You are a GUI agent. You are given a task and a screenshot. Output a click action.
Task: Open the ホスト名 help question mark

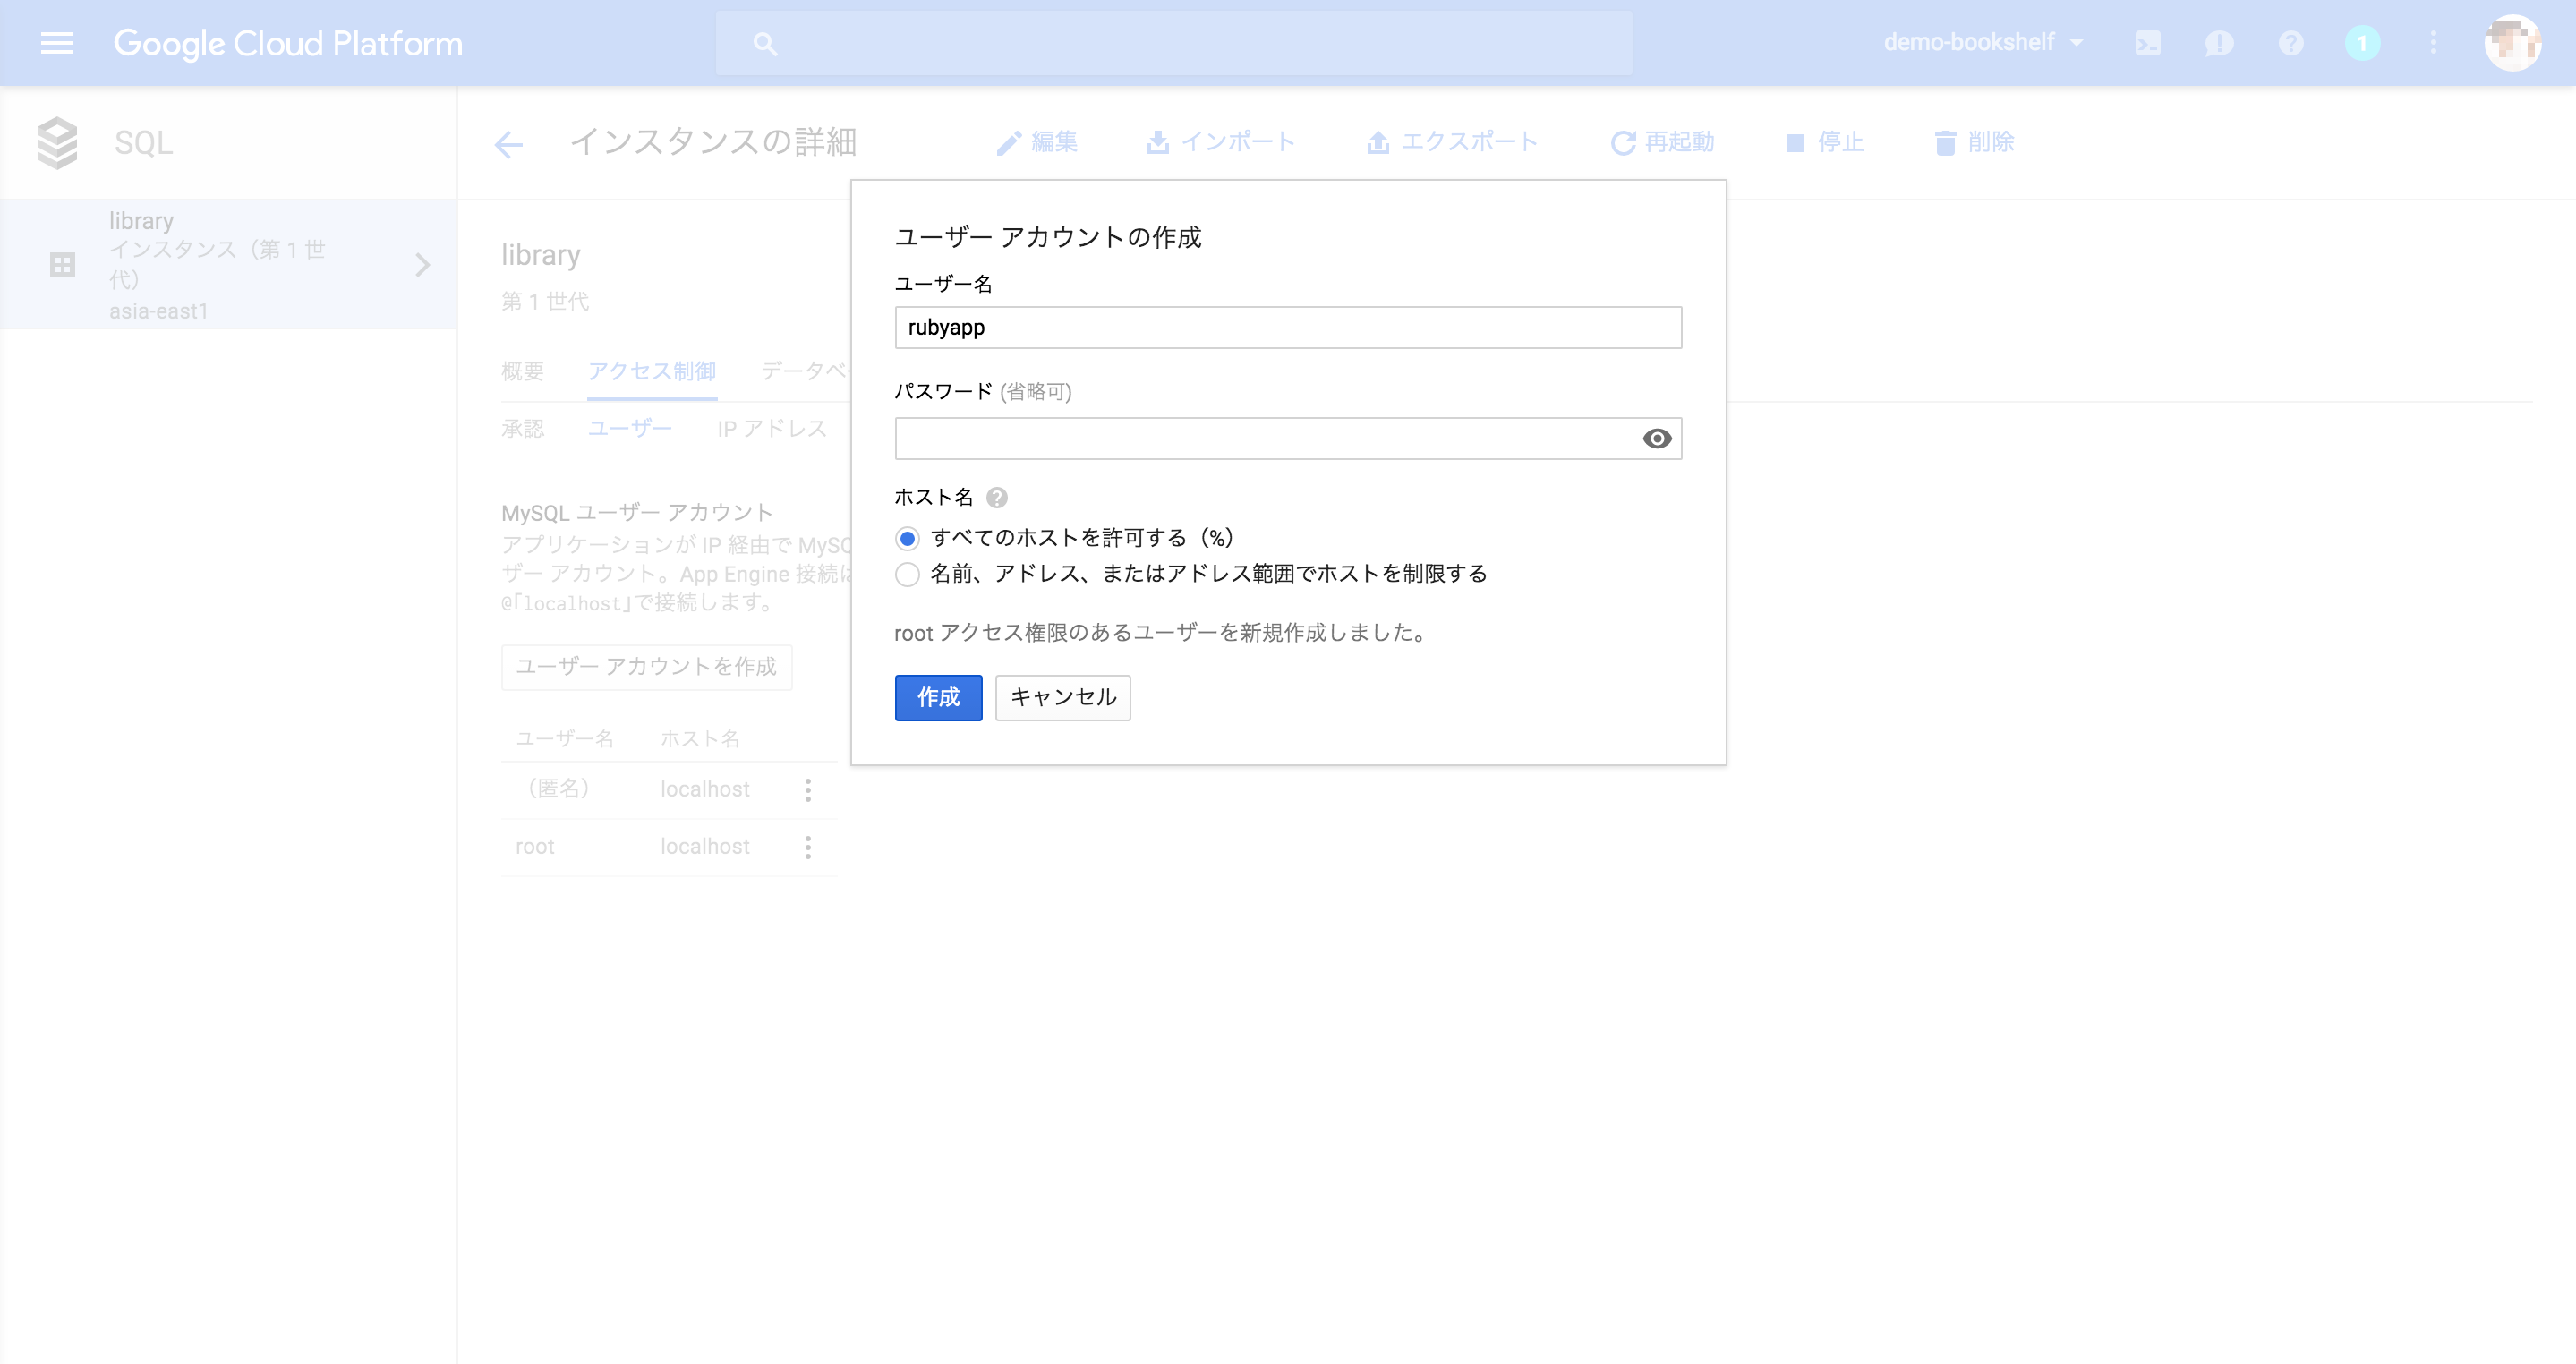[x=997, y=497]
